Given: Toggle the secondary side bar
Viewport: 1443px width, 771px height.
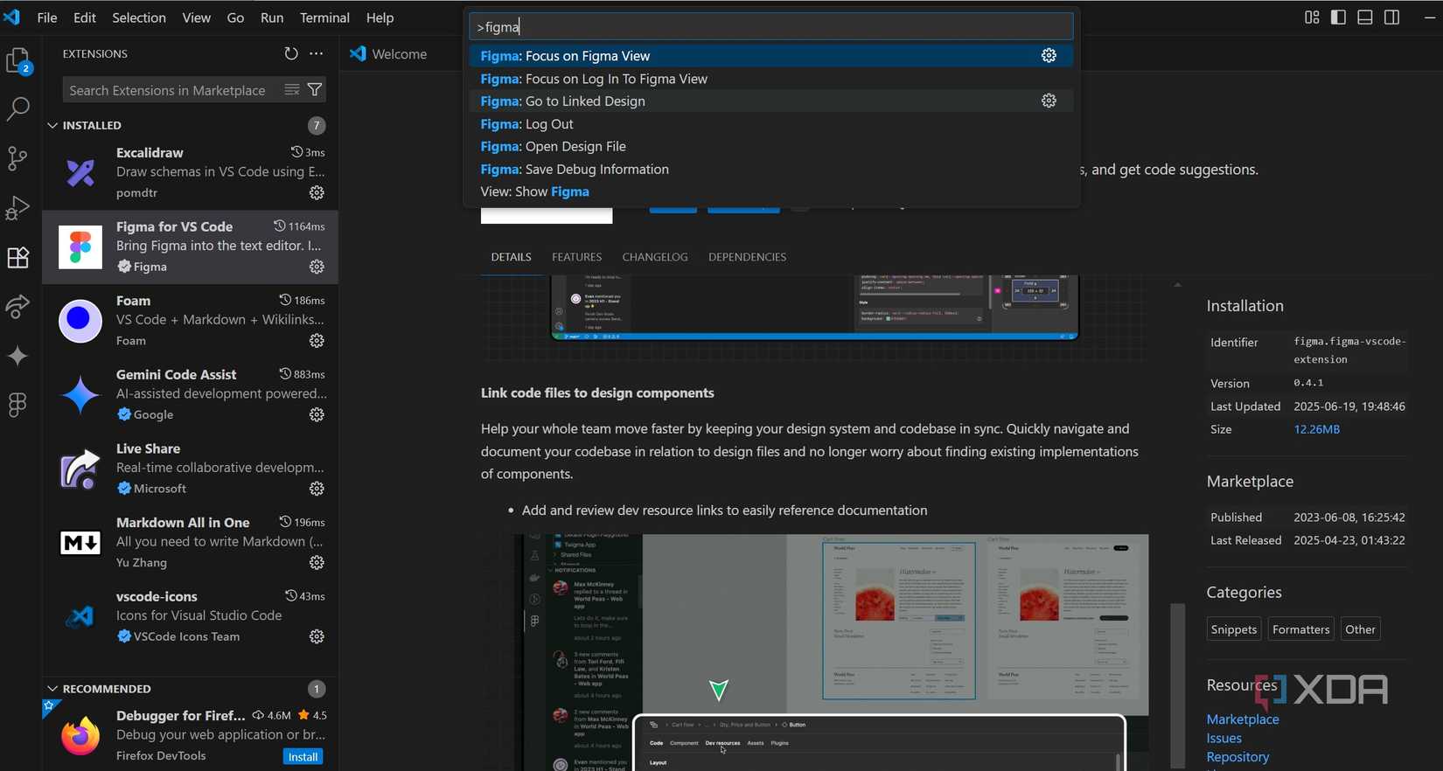Looking at the screenshot, I should 1392,17.
